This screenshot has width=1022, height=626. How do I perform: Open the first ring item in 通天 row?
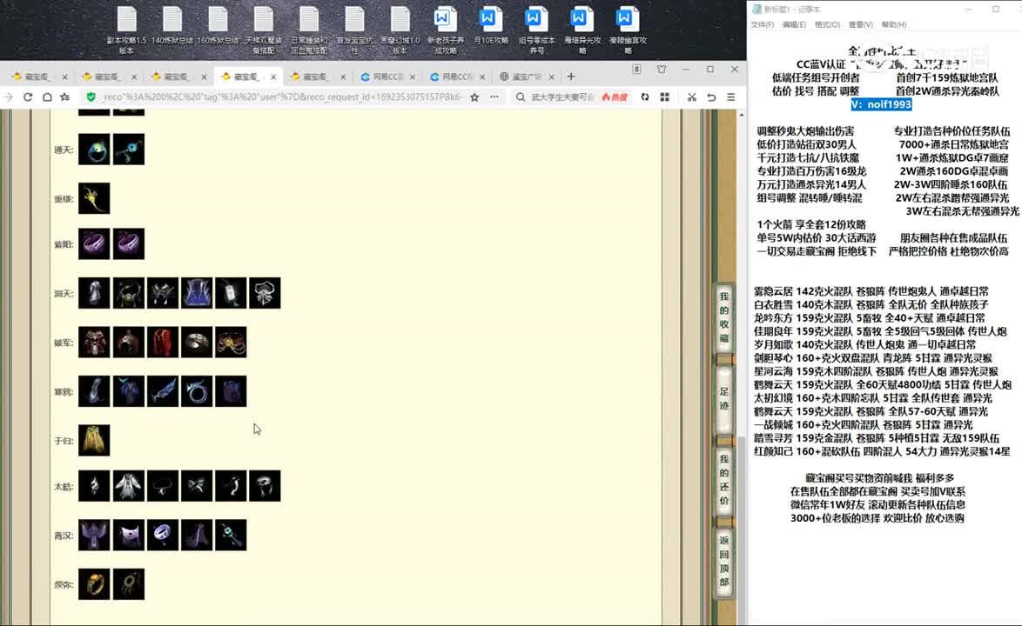pos(94,149)
